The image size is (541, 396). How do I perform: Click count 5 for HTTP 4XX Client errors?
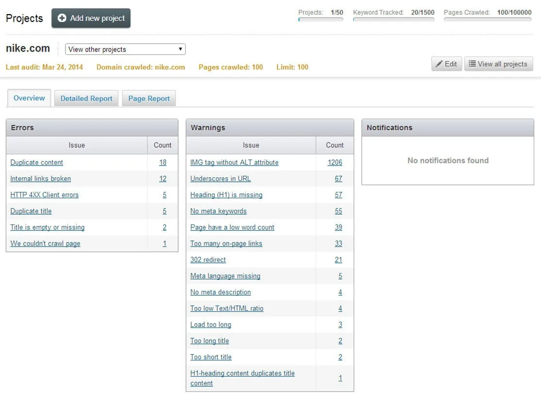tap(164, 195)
